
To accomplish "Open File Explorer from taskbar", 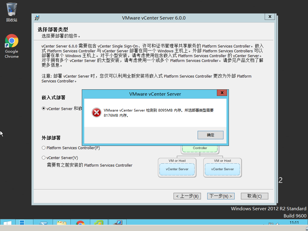I will (x=61, y=223).
